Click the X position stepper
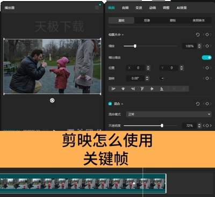 point(148,68)
